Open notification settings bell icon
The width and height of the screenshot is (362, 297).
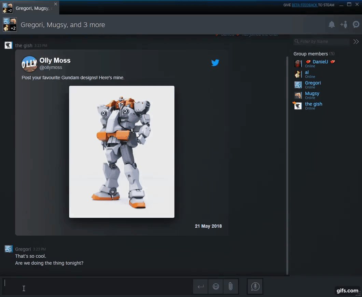click(x=332, y=25)
